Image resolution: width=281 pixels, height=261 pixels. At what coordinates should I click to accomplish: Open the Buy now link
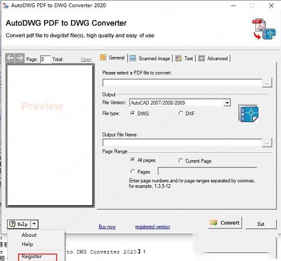pyautogui.click(x=107, y=226)
